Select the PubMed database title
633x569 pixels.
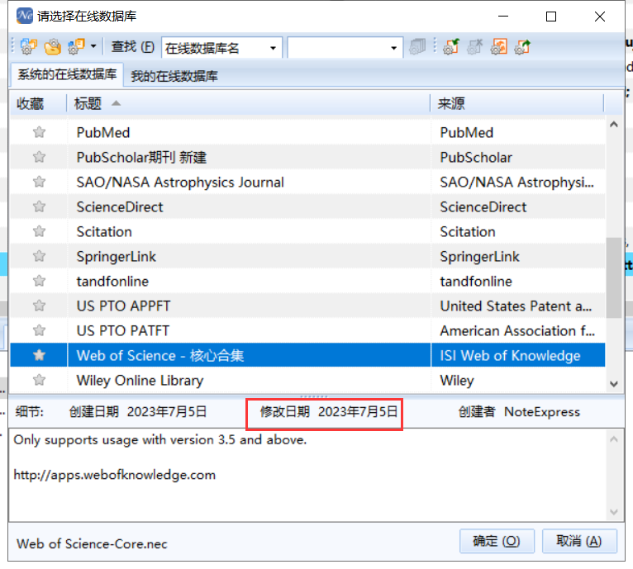tap(103, 132)
